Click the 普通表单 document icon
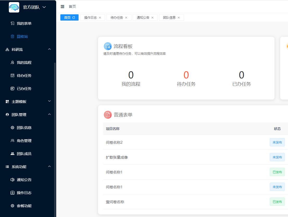 [108, 115]
